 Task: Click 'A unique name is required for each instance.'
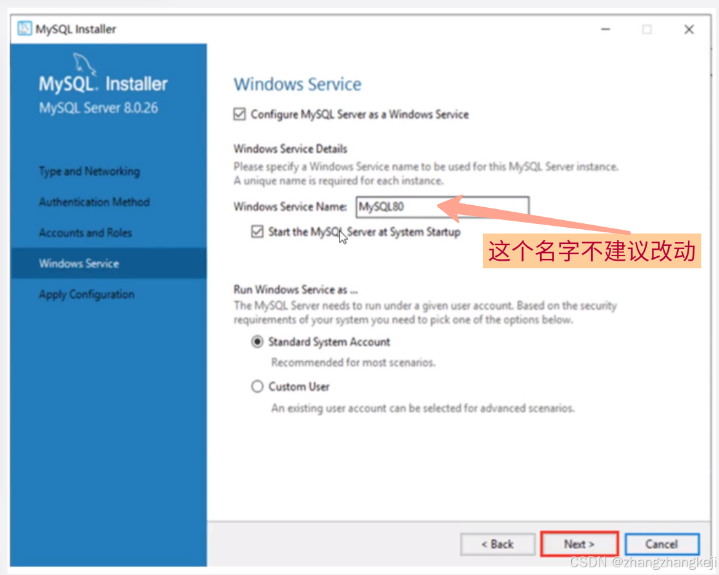coord(338,181)
